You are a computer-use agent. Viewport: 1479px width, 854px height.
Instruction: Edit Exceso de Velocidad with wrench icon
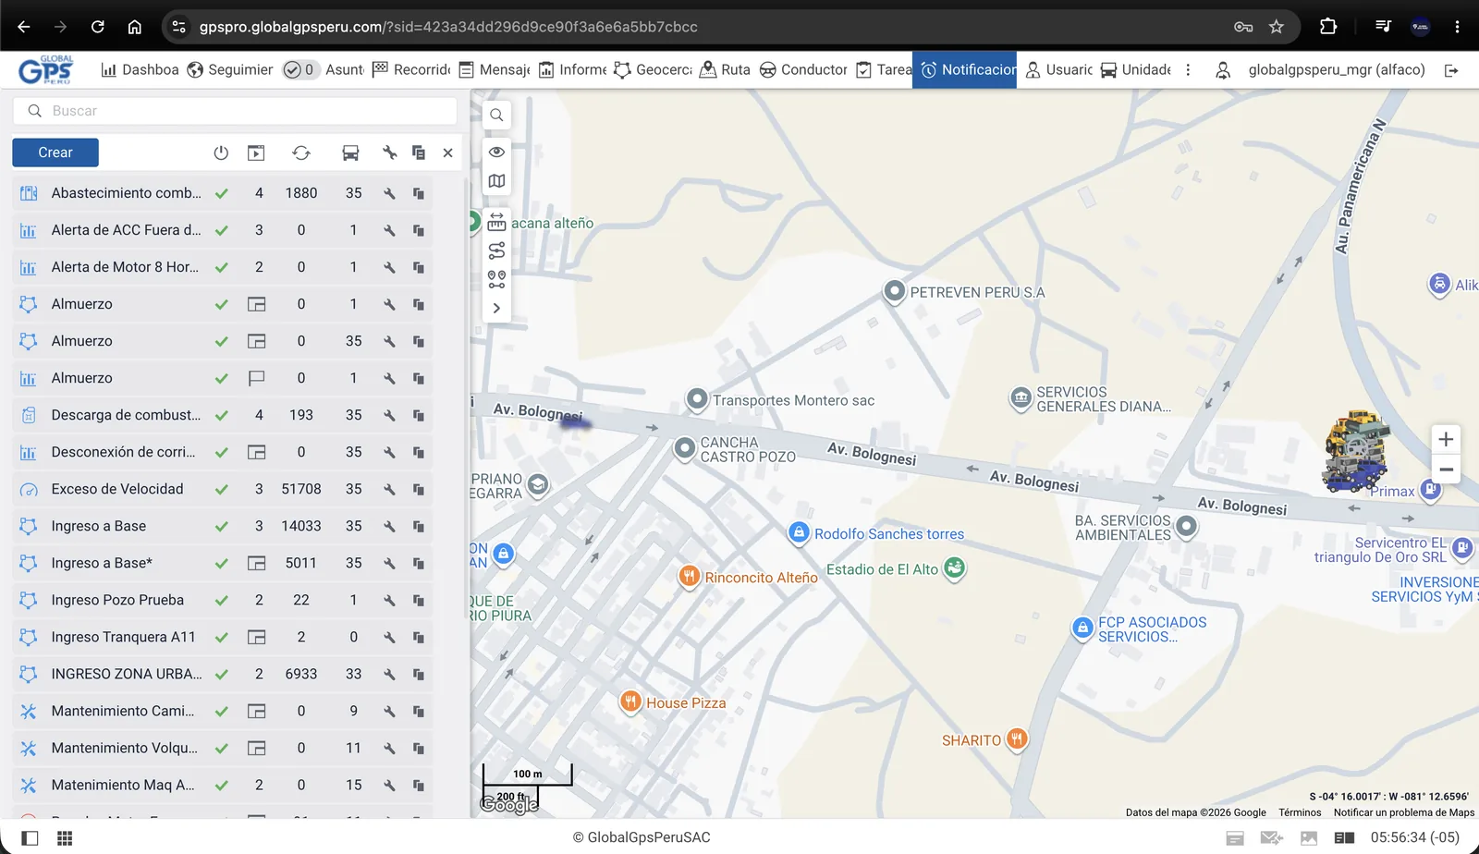pos(389,489)
